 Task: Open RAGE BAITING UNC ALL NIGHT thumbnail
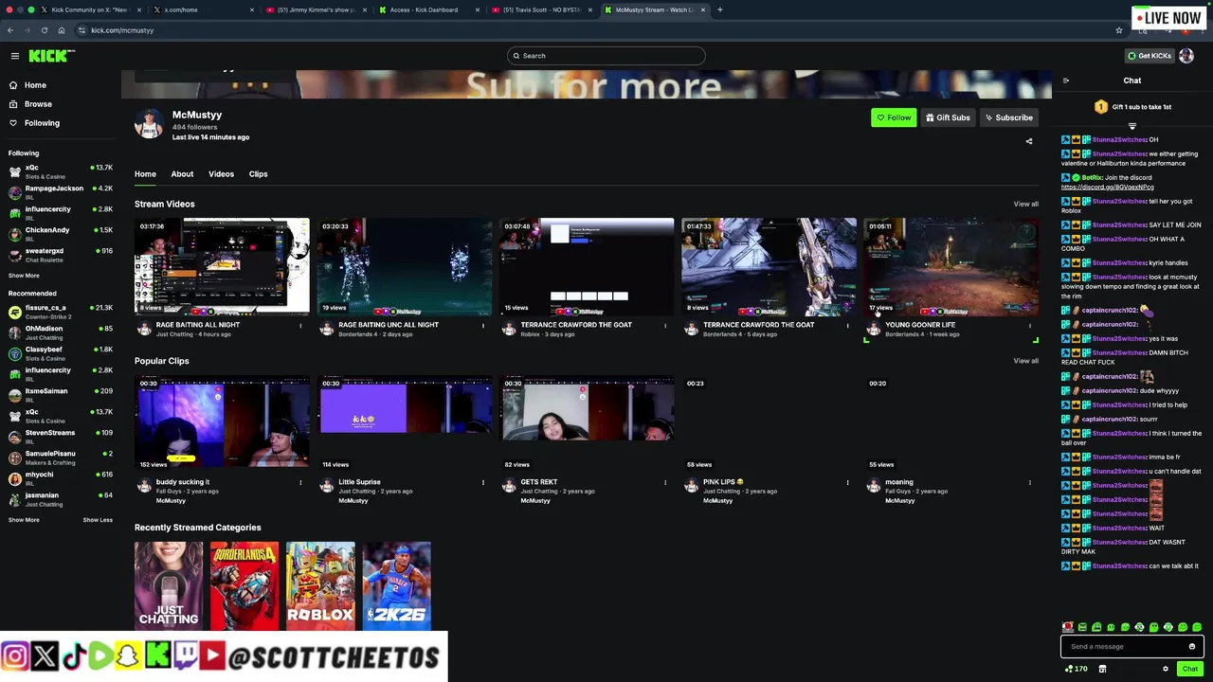coord(405,267)
